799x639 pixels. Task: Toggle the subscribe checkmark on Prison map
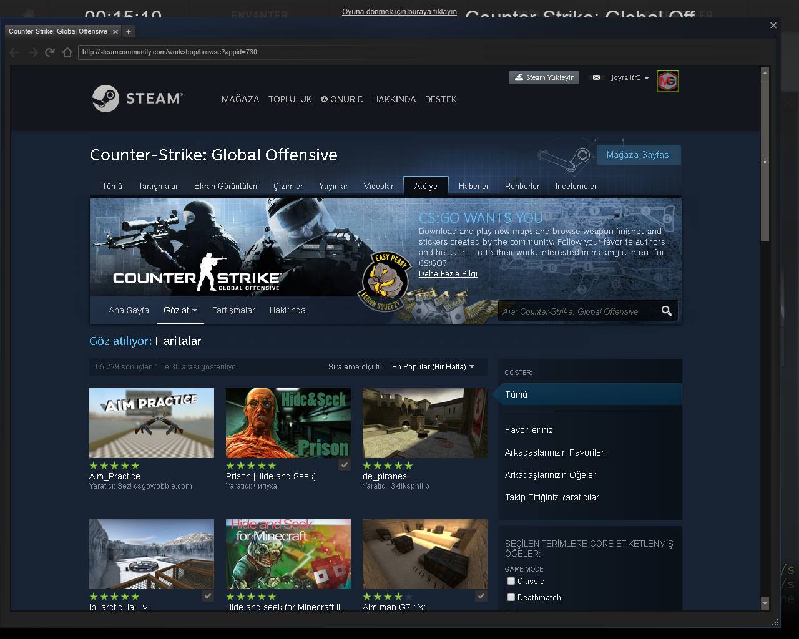click(x=344, y=465)
